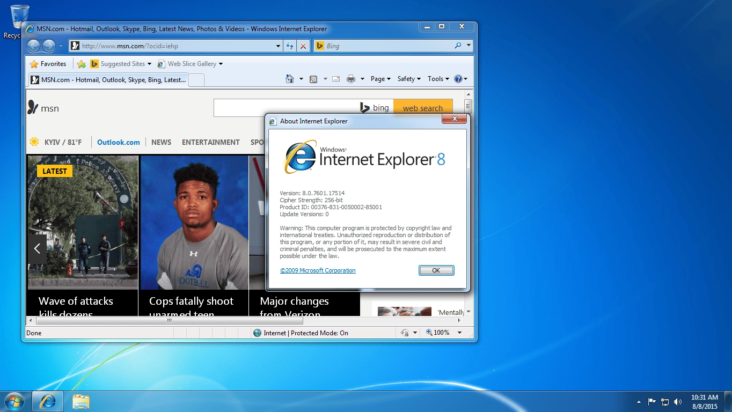Click the Refresh icon beside the address bar
Image resolution: width=732 pixels, height=412 pixels.
(290, 46)
